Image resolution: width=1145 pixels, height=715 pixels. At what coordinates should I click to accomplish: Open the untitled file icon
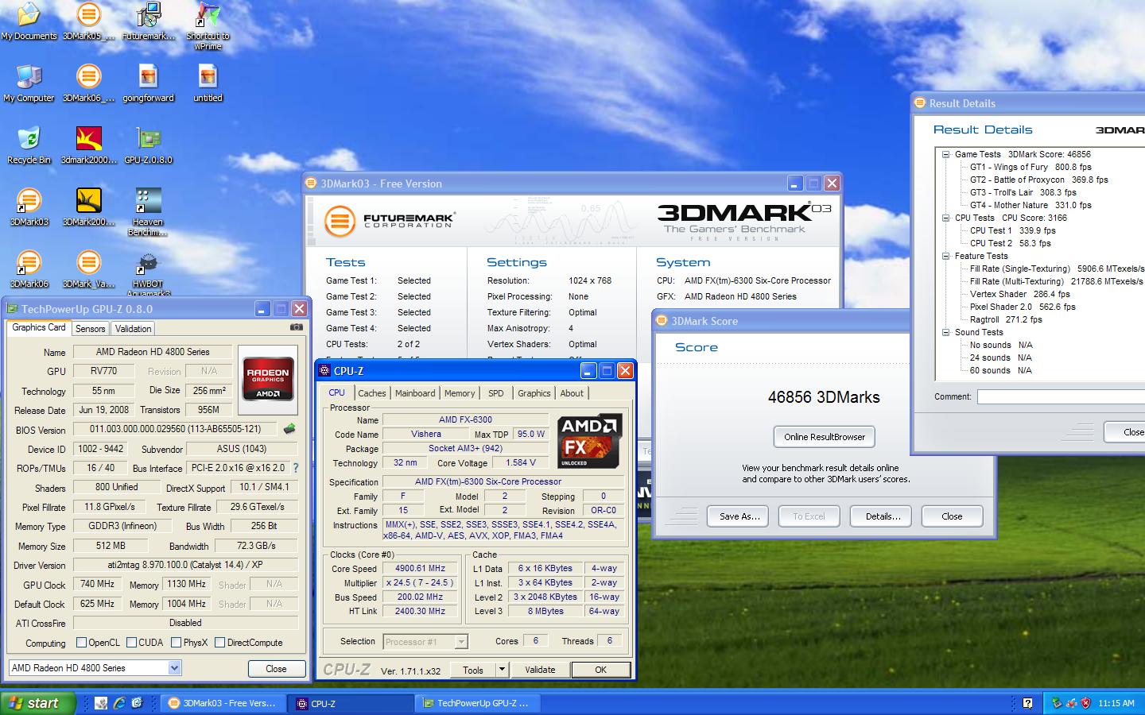tap(208, 83)
